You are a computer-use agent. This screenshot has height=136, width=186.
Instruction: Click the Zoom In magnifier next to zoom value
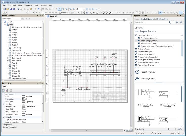coord(74,9)
